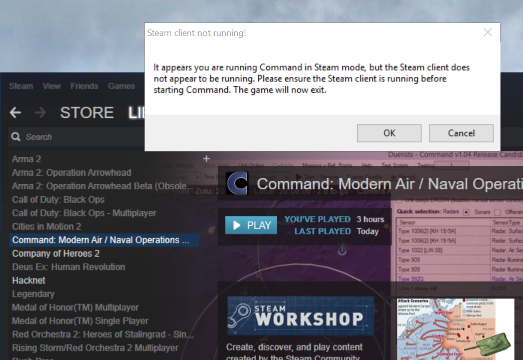
Task: Open the Games menu
Action: click(x=122, y=86)
